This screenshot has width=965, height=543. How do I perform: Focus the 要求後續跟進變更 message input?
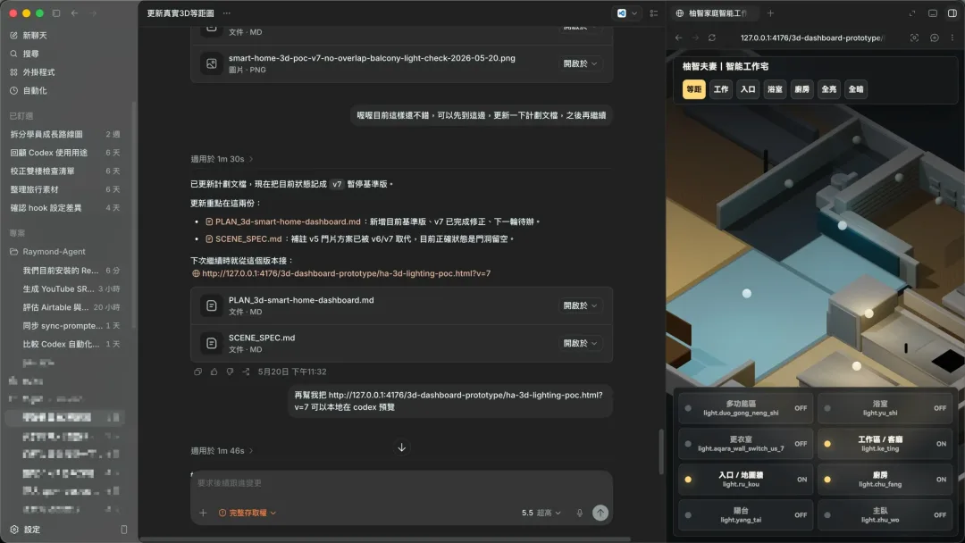pos(401,483)
